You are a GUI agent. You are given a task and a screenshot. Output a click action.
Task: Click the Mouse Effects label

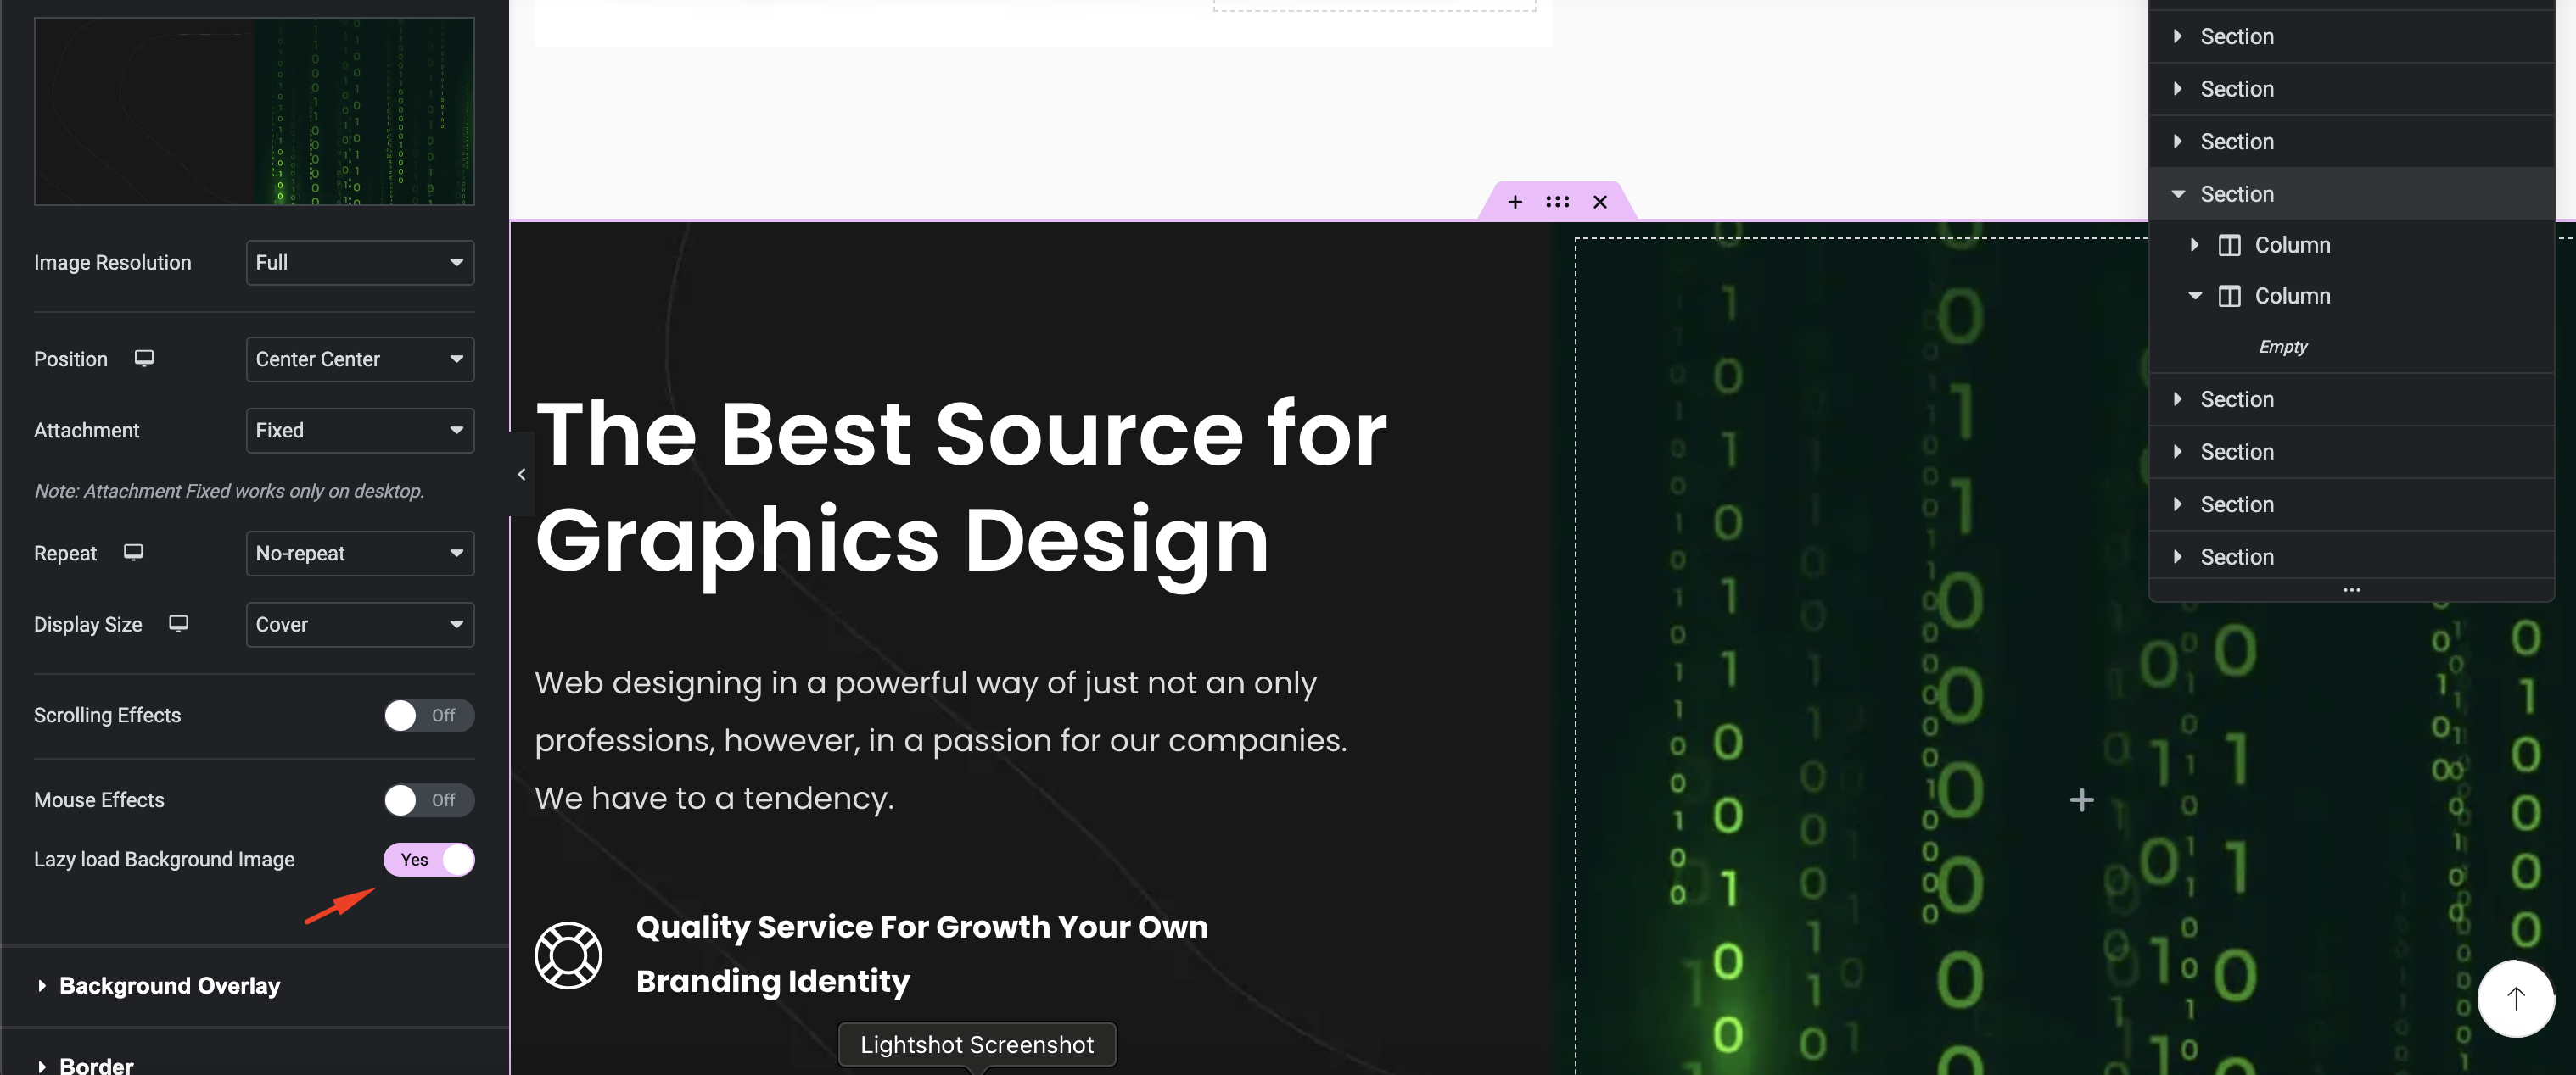99,799
